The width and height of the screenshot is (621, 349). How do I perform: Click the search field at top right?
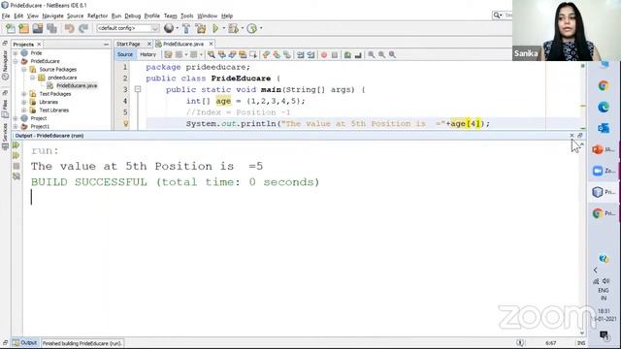503,16
